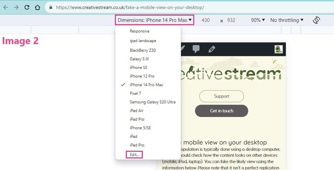This screenshot has width=334, height=170.
Task: Open the Dimensions device dropdown
Action: pyautogui.click(x=155, y=20)
